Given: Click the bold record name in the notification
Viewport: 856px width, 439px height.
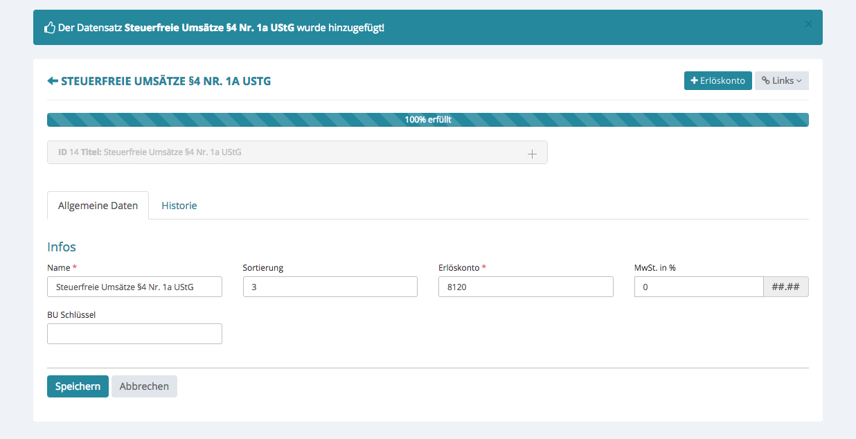Looking at the screenshot, I should pos(209,28).
